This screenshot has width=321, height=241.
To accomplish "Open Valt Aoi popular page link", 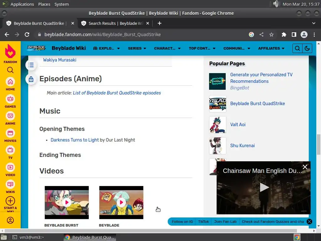I will click(x=238, y=125).
